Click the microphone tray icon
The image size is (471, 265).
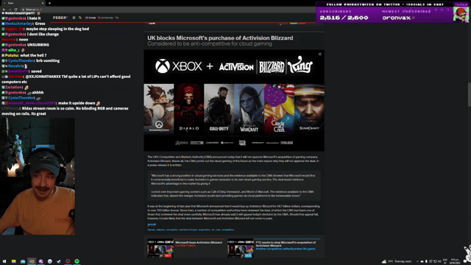(x=426, y=261)
